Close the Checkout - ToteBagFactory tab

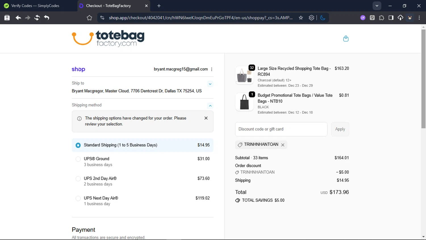click(147, 6)
